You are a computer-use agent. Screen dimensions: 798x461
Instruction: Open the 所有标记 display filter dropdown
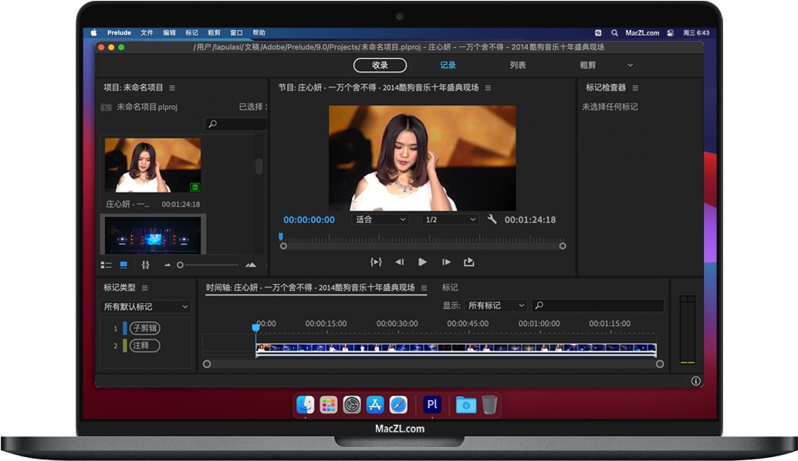[495, 305]
